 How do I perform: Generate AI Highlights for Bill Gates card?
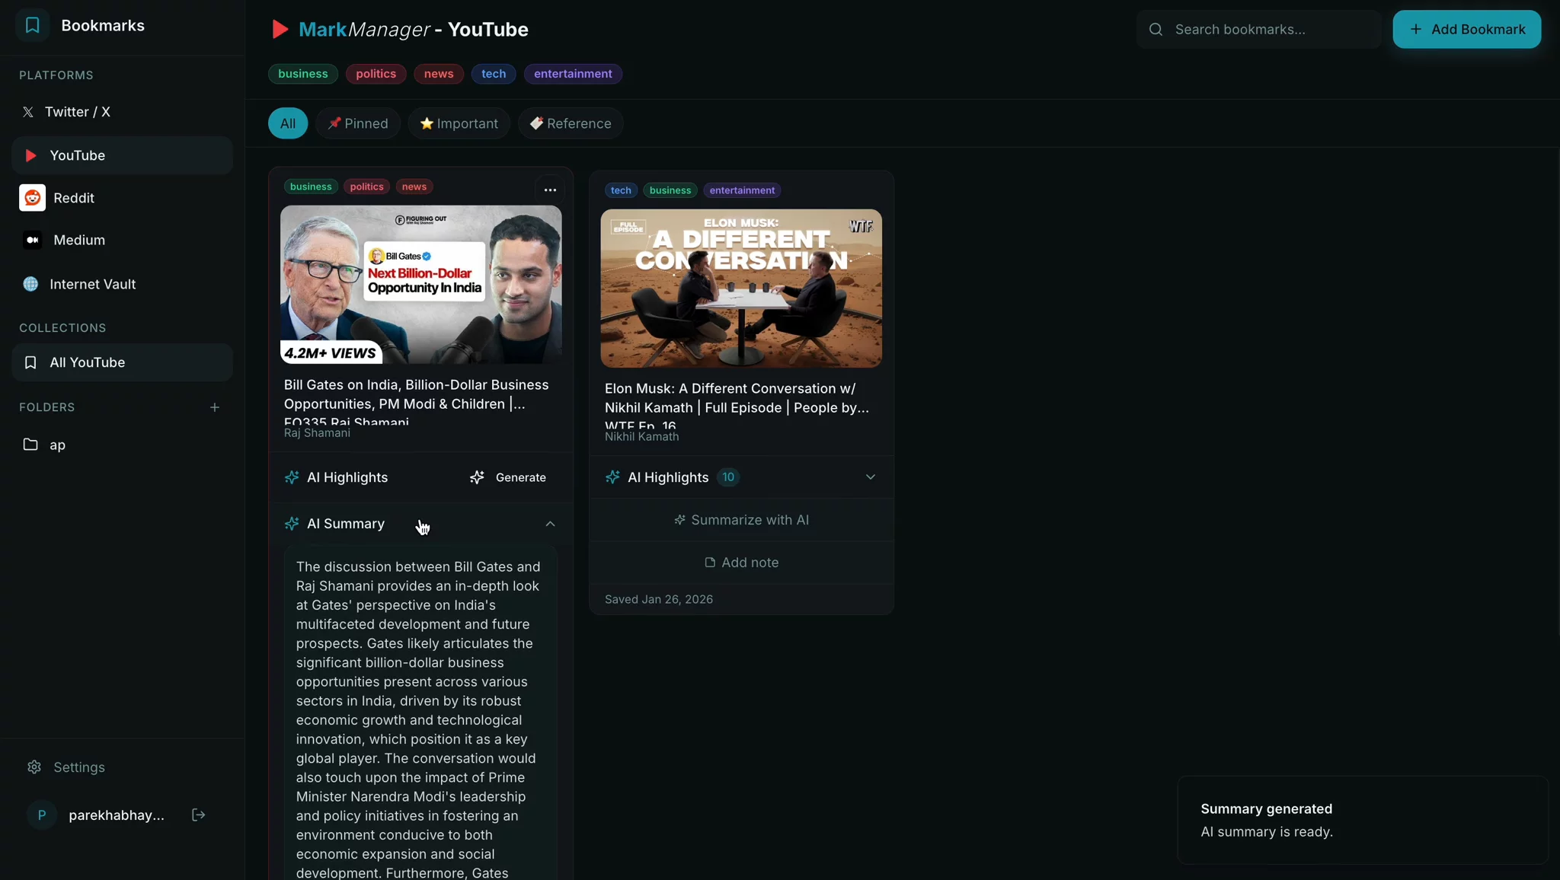[x=508, y=477]
